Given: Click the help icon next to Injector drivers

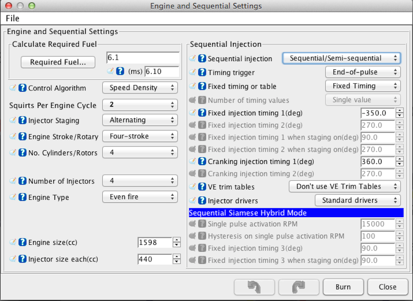Looking at the screenshot, I should [202, 201].
